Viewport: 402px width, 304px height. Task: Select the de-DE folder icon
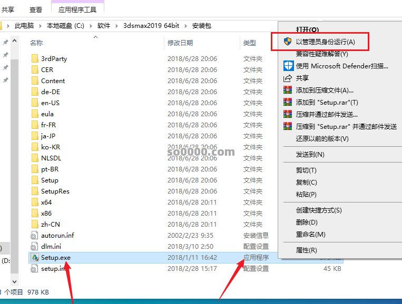(35, 92)
